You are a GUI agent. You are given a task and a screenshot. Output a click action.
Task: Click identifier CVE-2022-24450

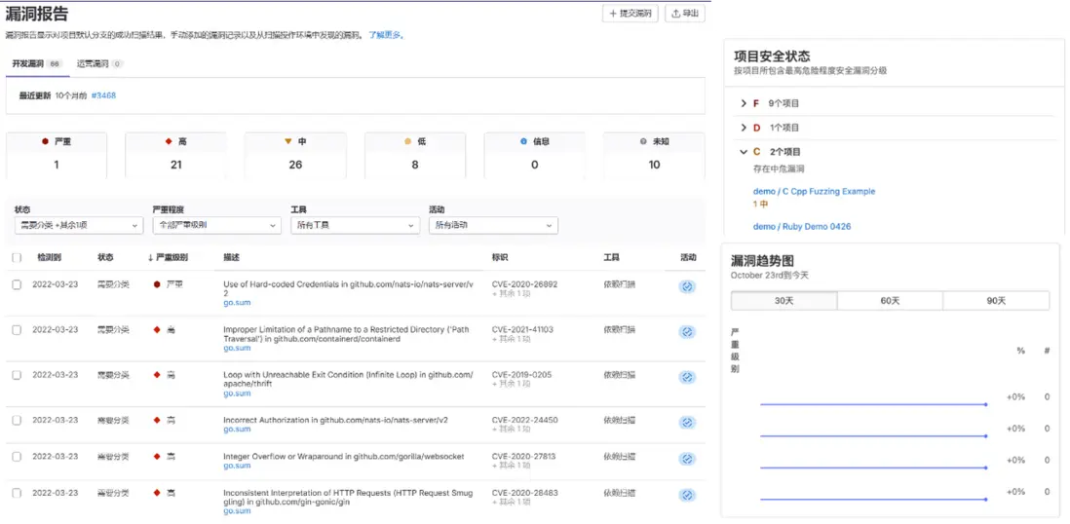[524, 421]
